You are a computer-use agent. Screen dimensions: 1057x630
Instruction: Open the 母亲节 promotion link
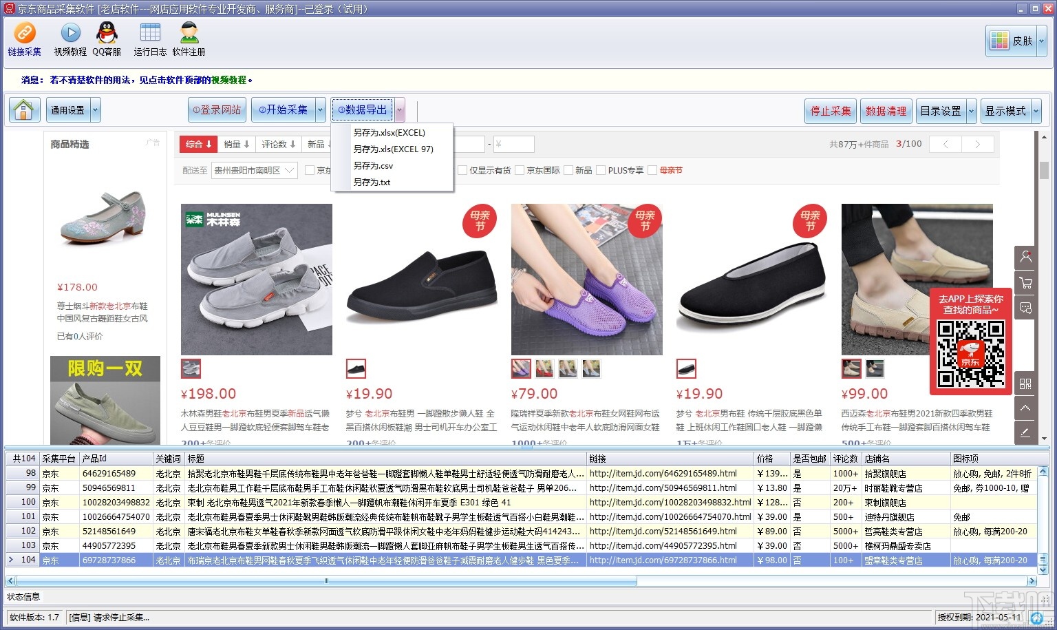(671, 170)
